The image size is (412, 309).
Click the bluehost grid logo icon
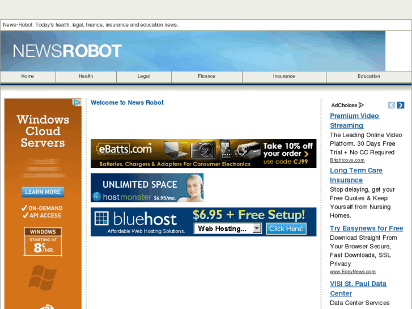point(101,218)
